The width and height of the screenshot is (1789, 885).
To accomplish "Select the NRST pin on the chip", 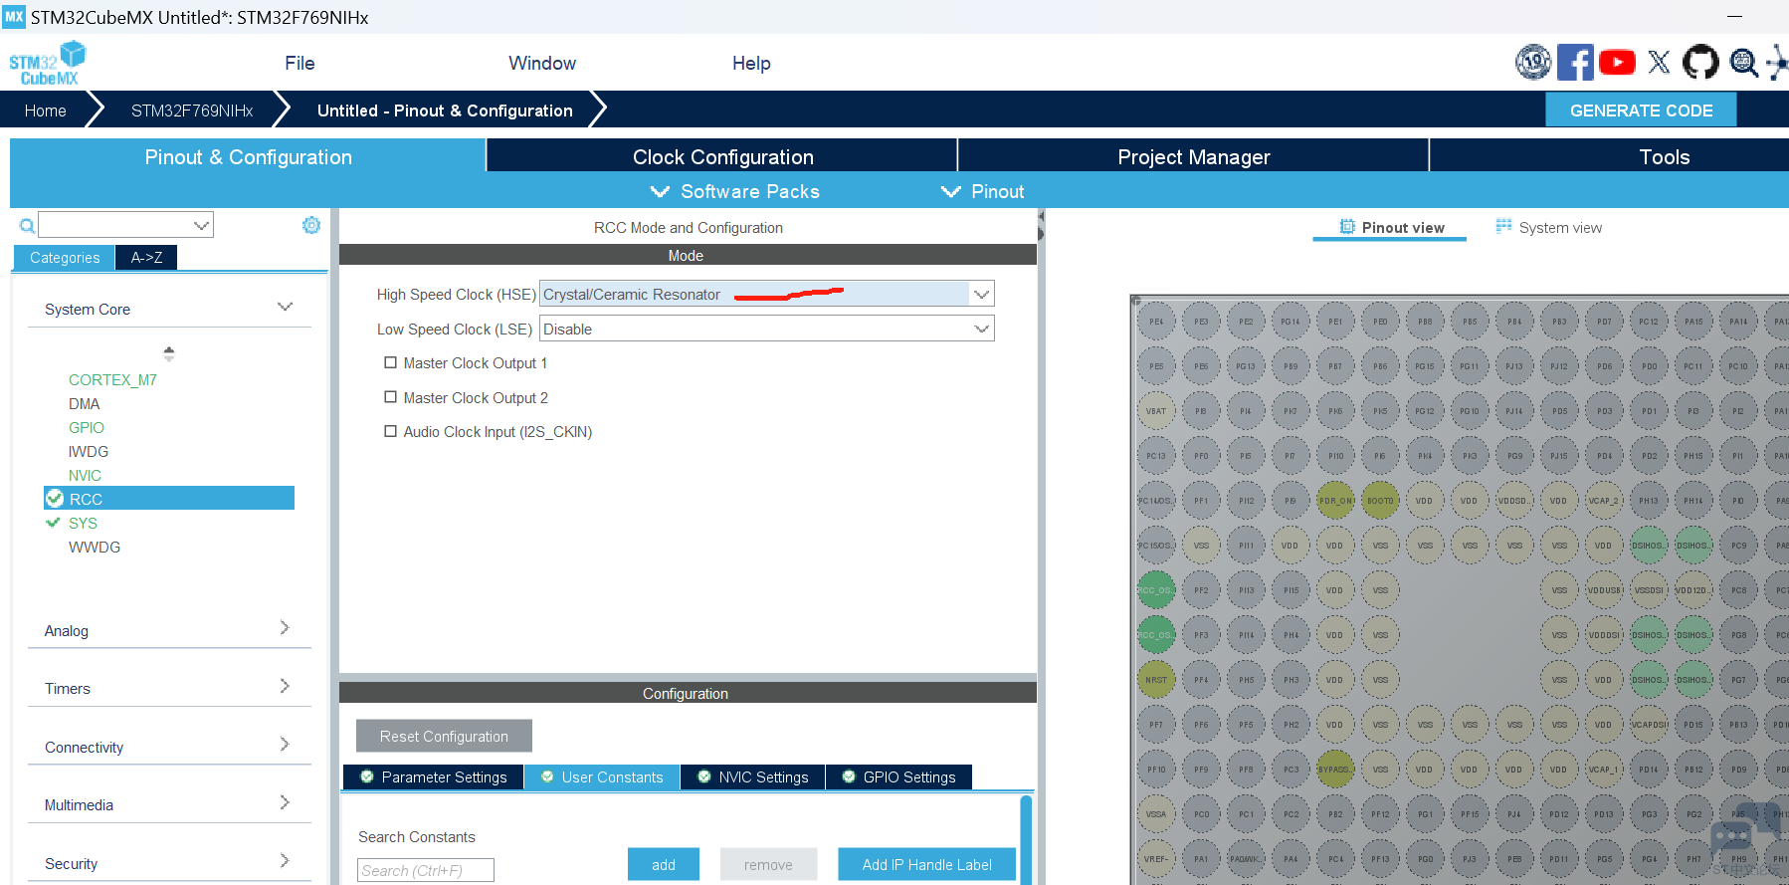I will click(x=1156, y=680).
